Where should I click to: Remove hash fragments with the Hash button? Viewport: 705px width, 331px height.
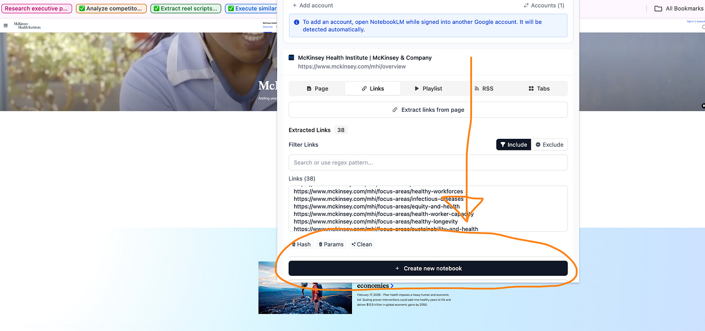pos(301,244)
